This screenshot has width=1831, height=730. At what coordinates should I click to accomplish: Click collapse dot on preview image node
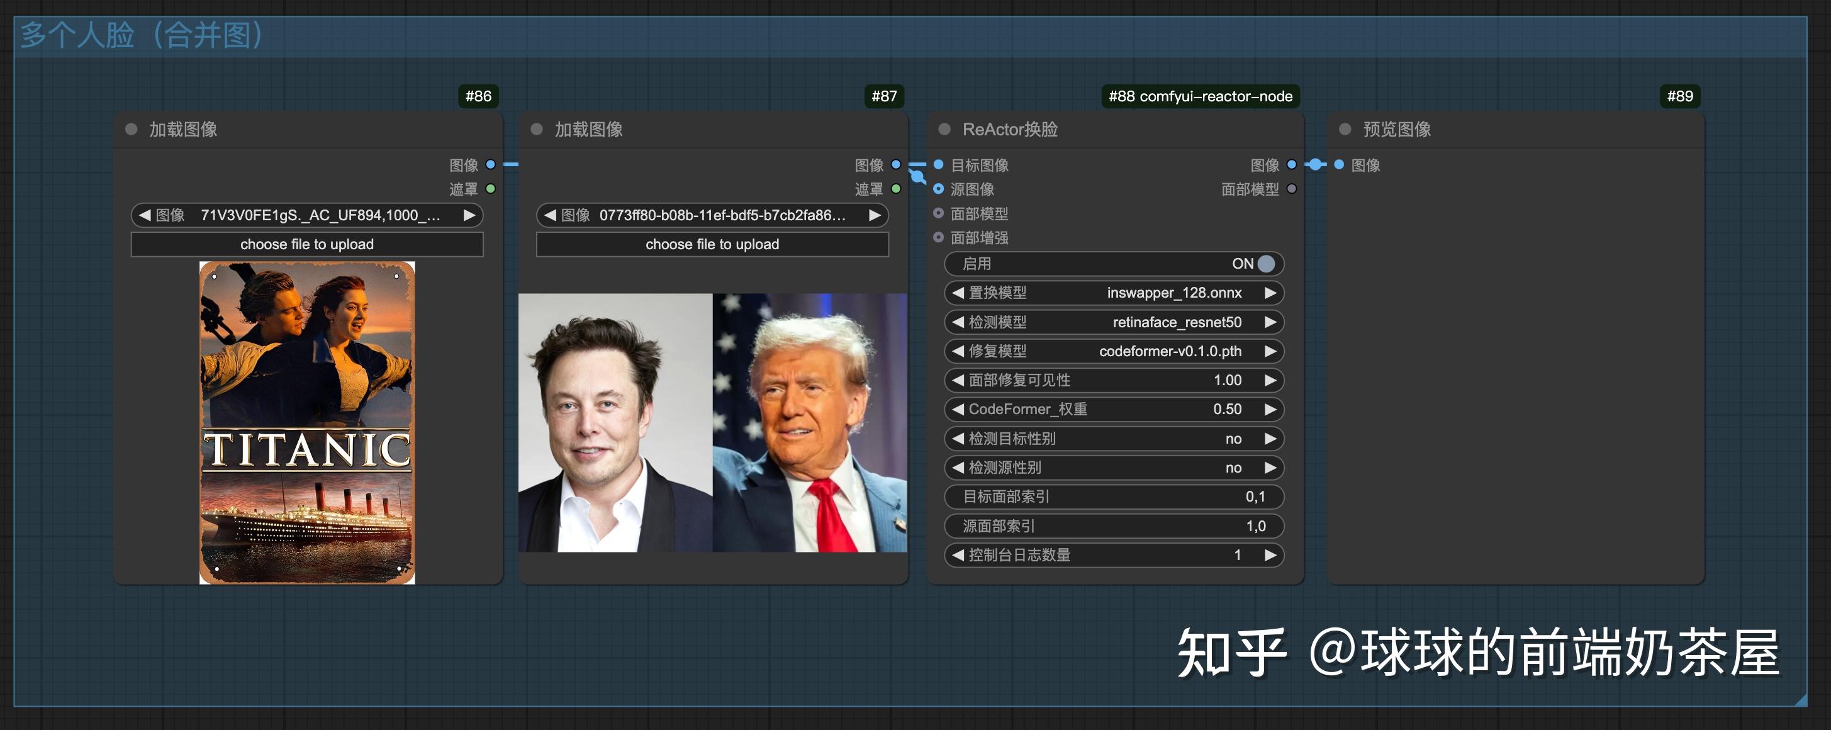[x=1345, y=130]
